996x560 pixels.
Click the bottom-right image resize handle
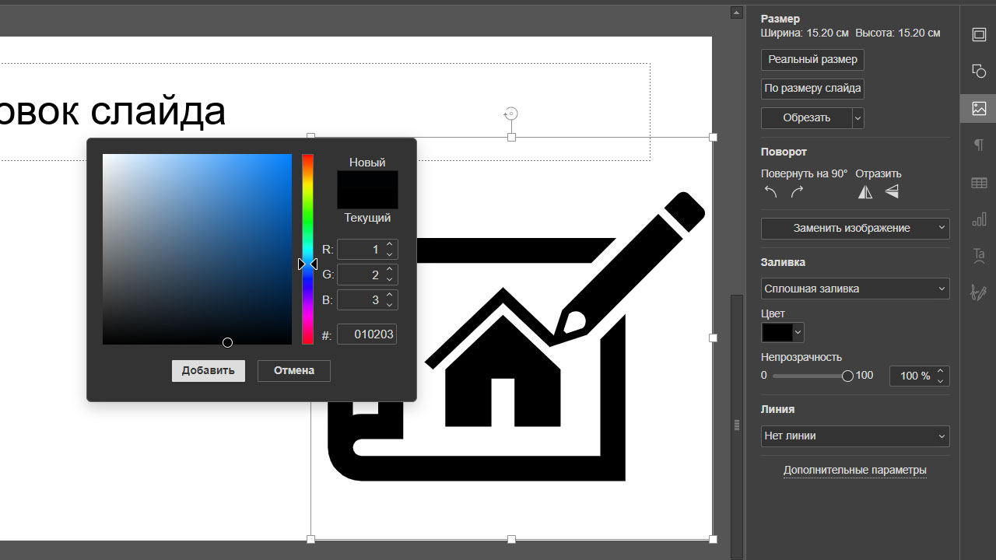coord(714,539)
